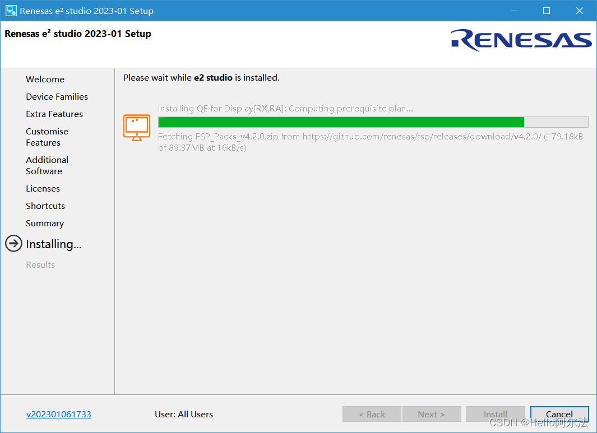Screen dimensions: 597x433
Task: Click the 'User: All Users' label
Action: [184, 415]
